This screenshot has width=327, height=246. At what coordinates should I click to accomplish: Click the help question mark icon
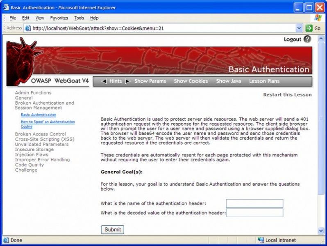[307, 39]
